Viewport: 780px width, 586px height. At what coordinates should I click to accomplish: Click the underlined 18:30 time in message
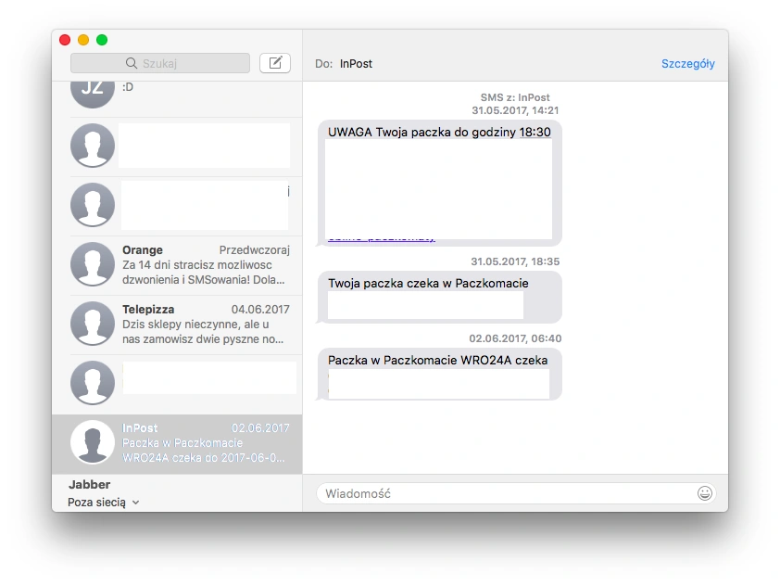coord(535,132)
